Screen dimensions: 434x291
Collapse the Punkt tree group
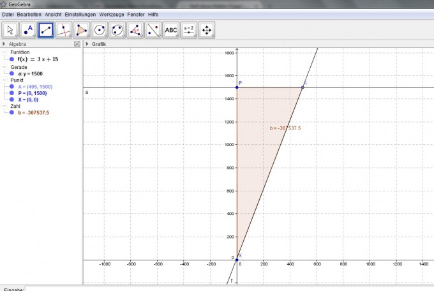(4, 80)
